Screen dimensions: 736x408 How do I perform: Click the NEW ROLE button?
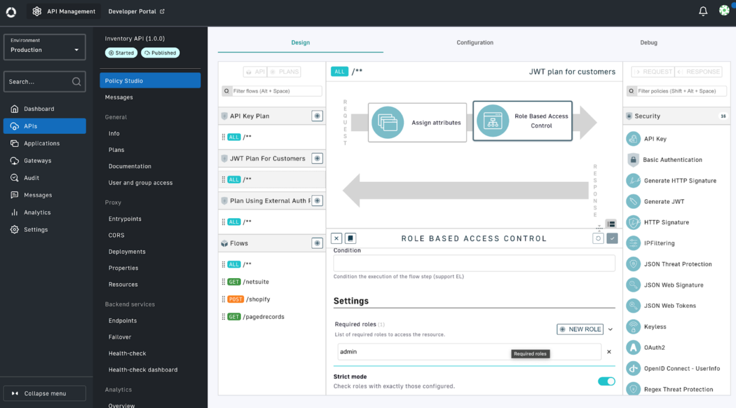coord(580,329)
